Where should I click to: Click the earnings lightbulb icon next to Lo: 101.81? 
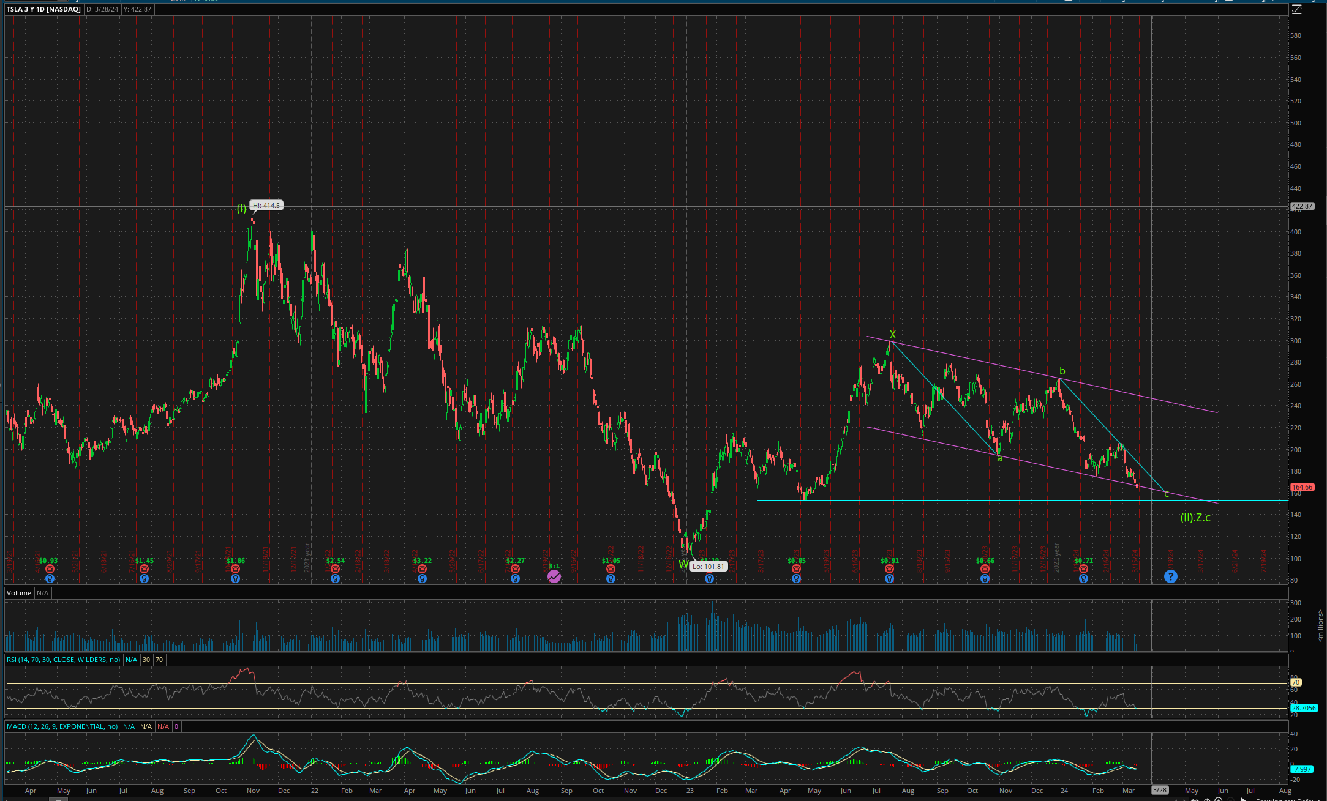click(709, 578)
